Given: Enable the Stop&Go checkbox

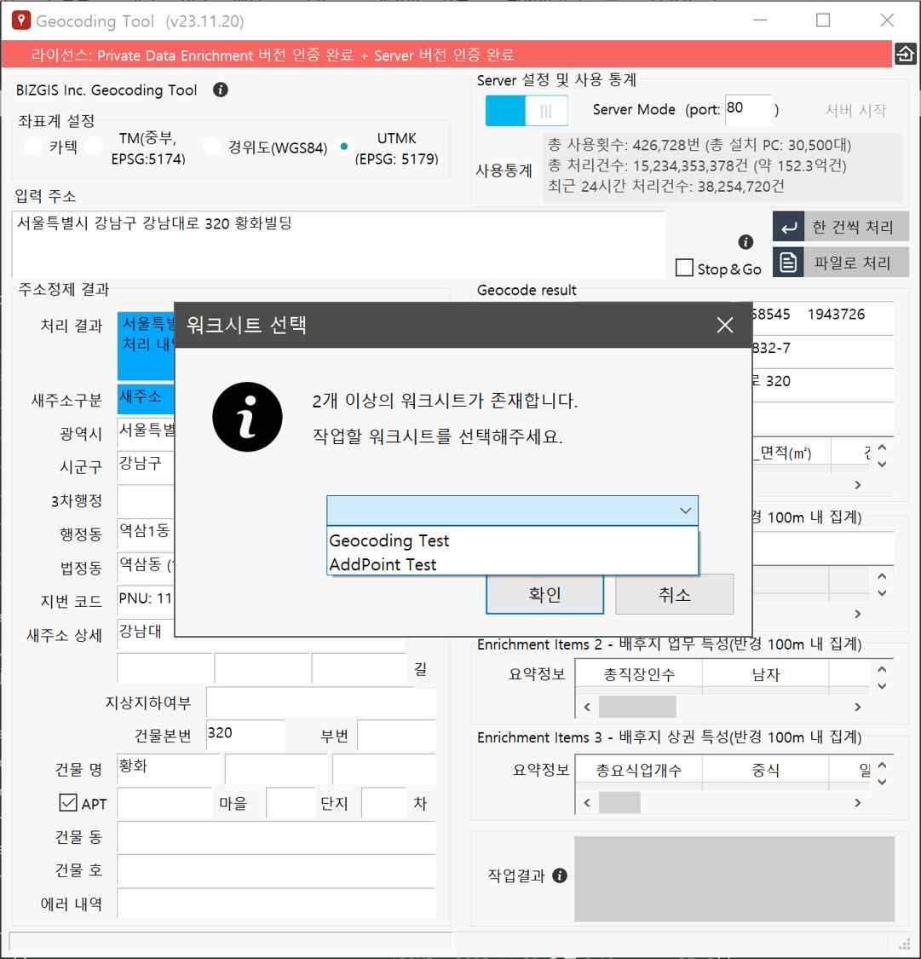Looking at the screenshot, I should [684, 268].
